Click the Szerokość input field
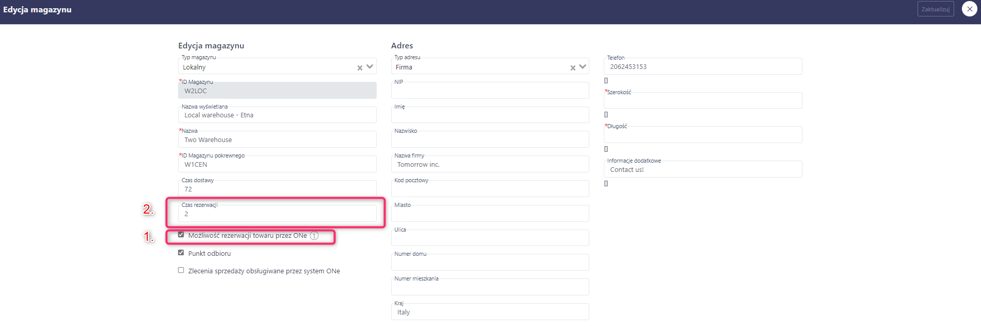Screen dimensions: 981x333 [703, 100]
